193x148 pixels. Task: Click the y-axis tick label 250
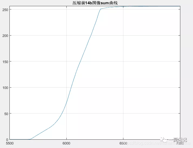tap(5, 10)
